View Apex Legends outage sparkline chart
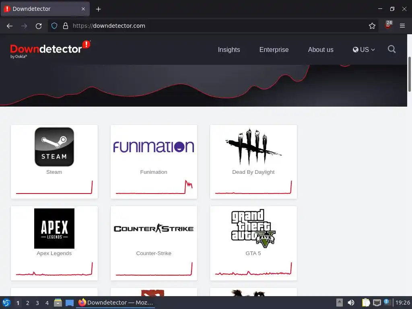The height and width of the screenshot is (309, 412). click(54, 269)
